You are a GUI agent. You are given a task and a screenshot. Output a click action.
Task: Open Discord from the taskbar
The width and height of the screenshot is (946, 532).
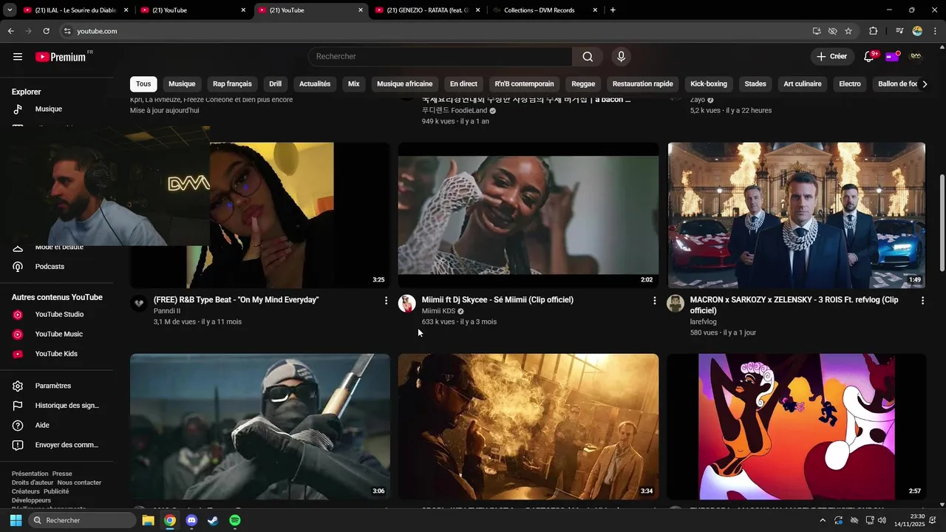pyautogui.click(x=191, y=520)
